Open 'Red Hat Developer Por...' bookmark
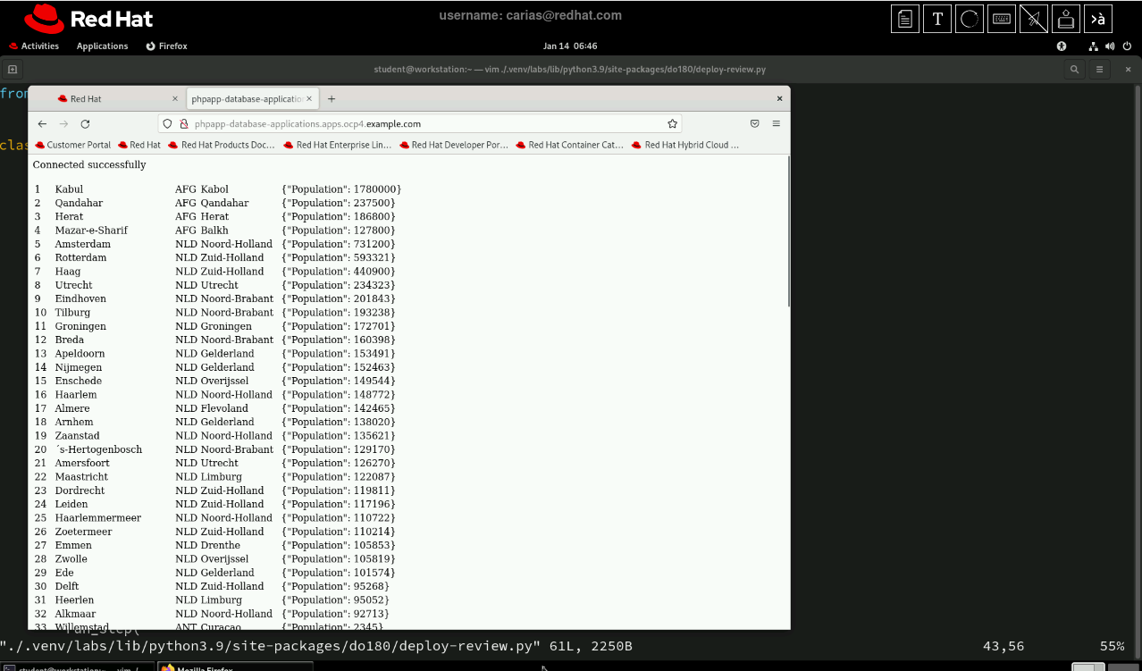 (x=454, y=145)
